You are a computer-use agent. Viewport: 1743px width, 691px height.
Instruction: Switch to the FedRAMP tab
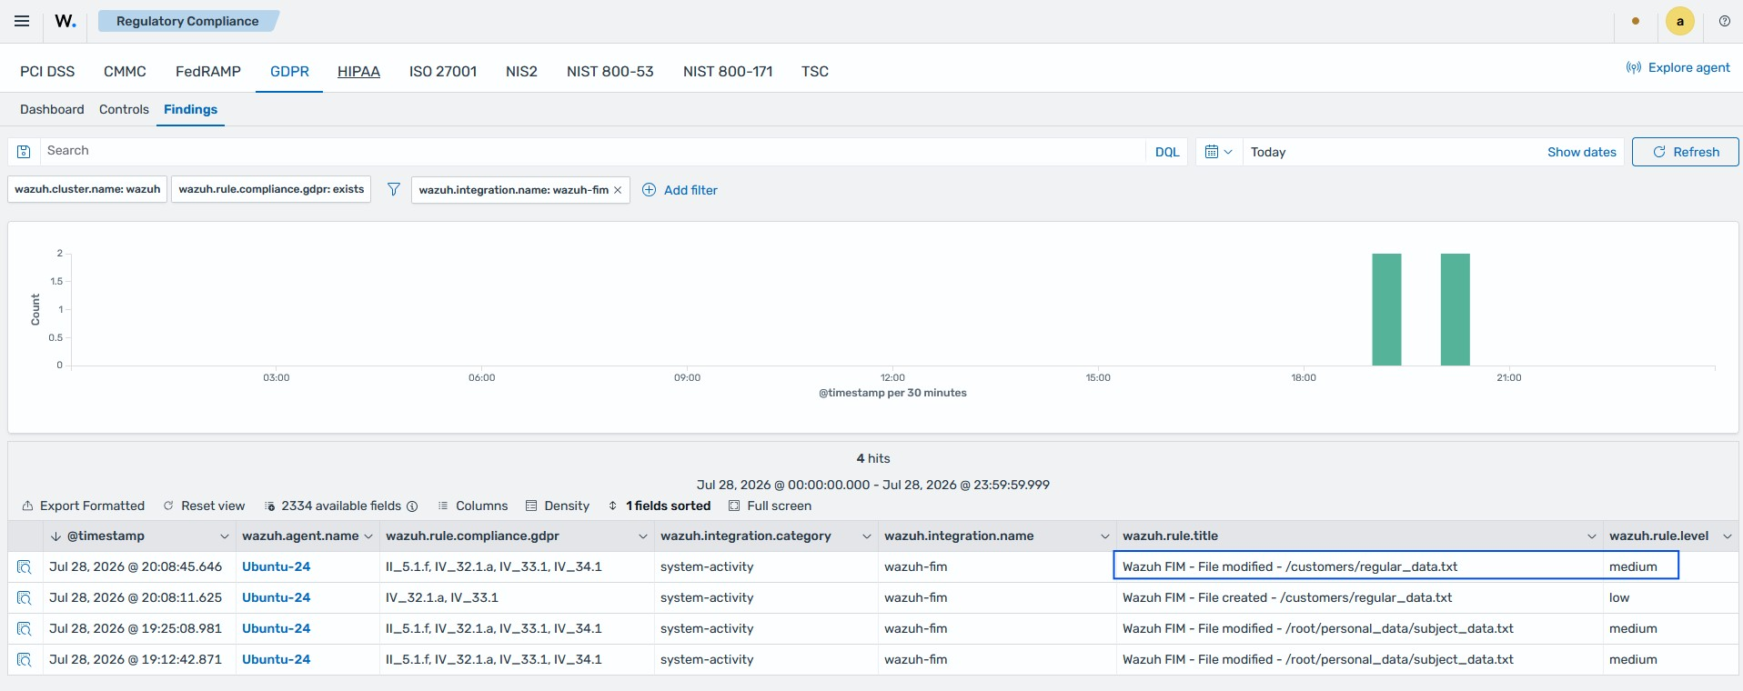coord(208,71)
